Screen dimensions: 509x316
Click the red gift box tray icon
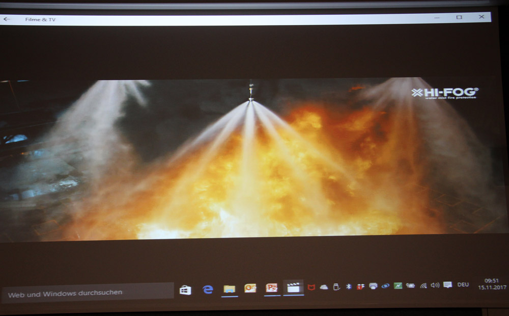tap(361, 286)
